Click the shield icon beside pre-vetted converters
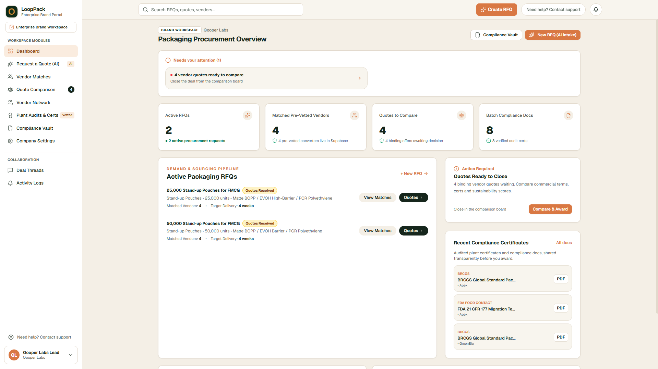Image resolution: width=658 pixels, height=369 pixels. [275, 141]
